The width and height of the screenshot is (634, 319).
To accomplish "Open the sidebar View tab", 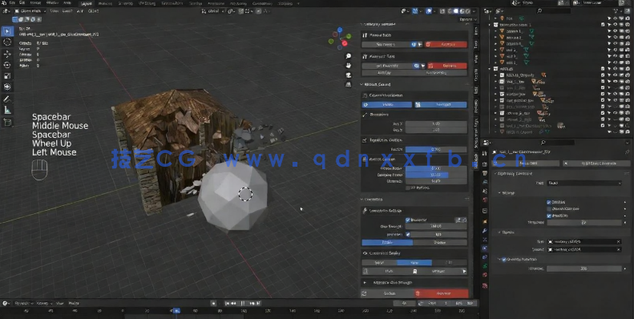I will 476,59.
